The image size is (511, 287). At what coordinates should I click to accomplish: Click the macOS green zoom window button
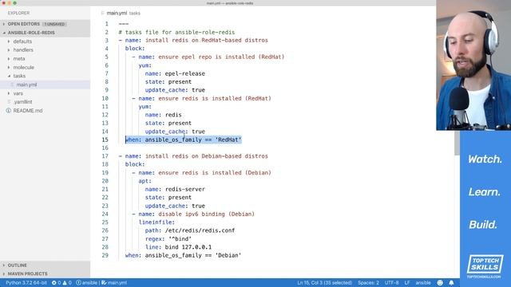coord(14,3)
